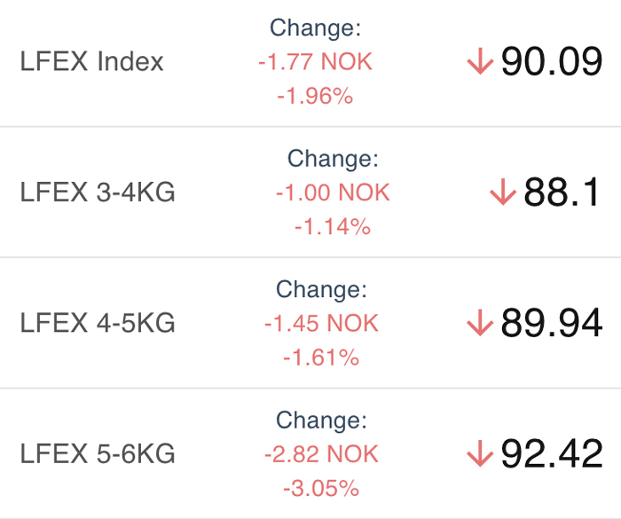This screenshot has height=519, width=621.
Task: Click the -1.61% change percentage
Action: [321, 358]
